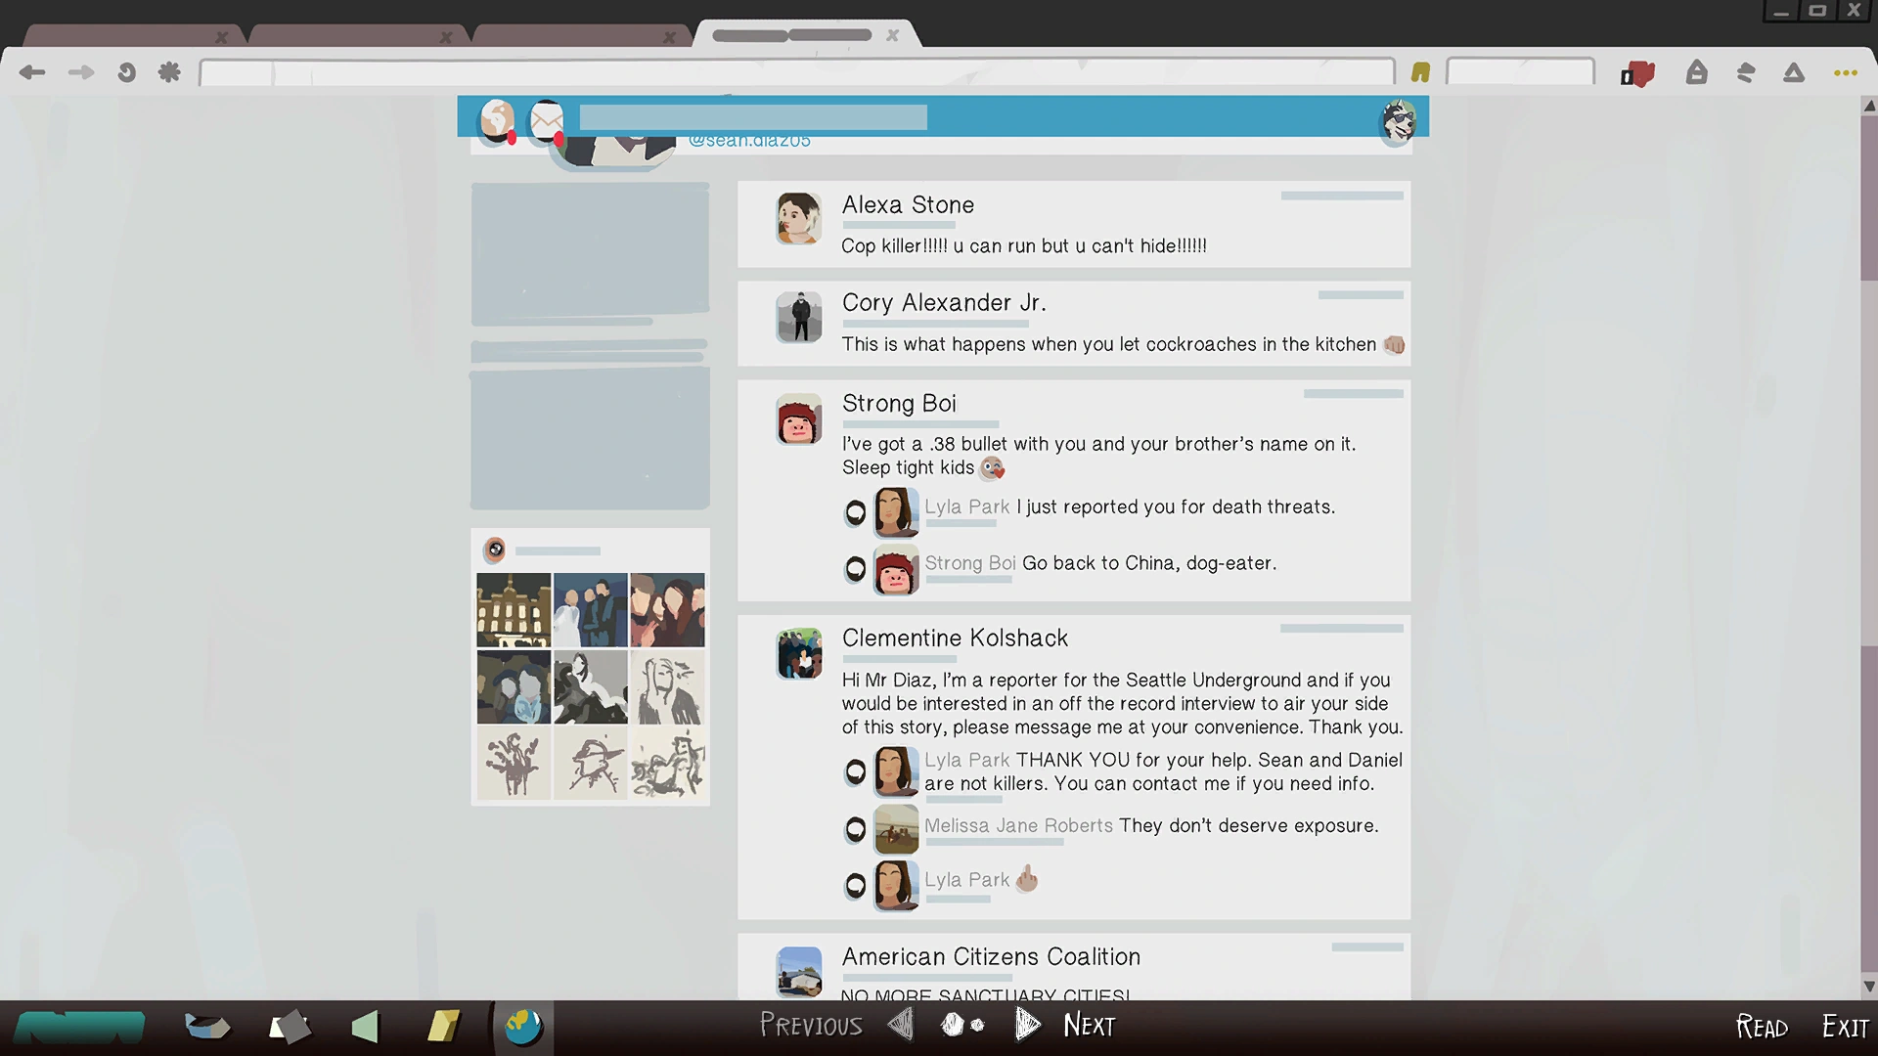Viewport: 1878px width, 1056px height.
Task: Click the yellow bookmark icon
Action: 1420,72
